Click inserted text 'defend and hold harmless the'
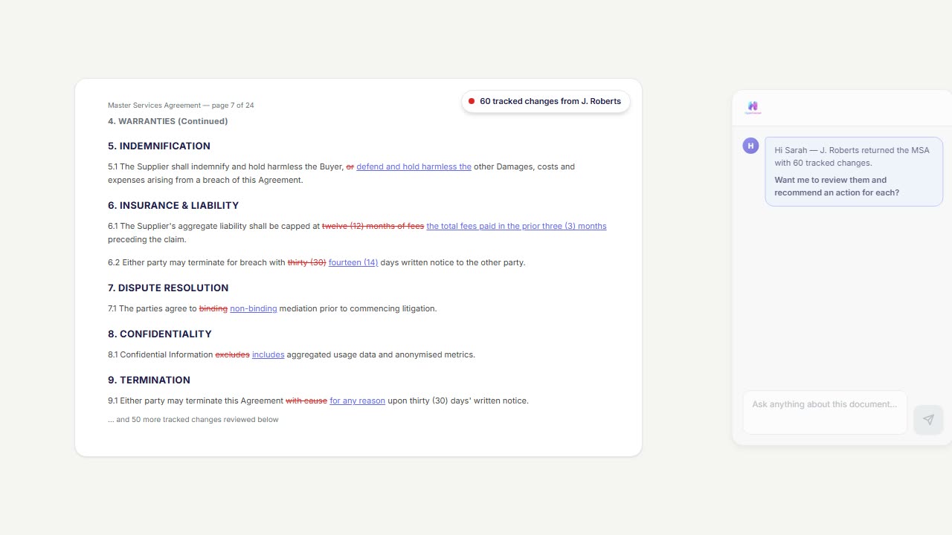The width and height of the screenshot is (952, 535). (x=414, y=167)
